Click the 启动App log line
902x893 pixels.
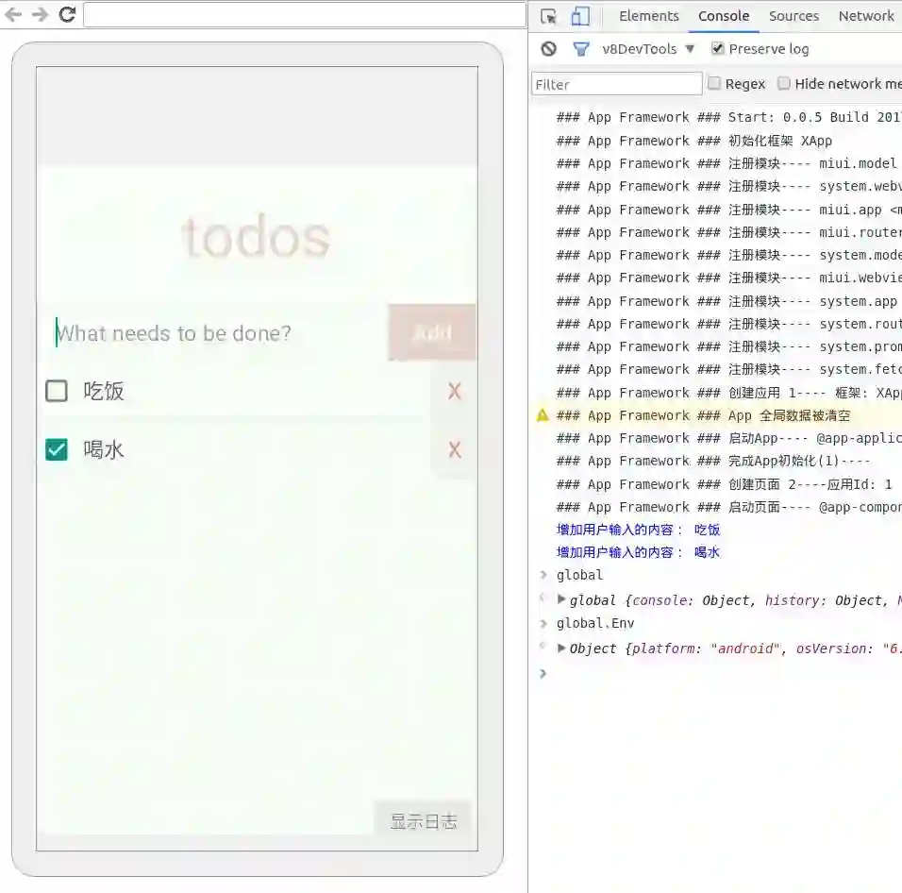[x=728, y=438]
